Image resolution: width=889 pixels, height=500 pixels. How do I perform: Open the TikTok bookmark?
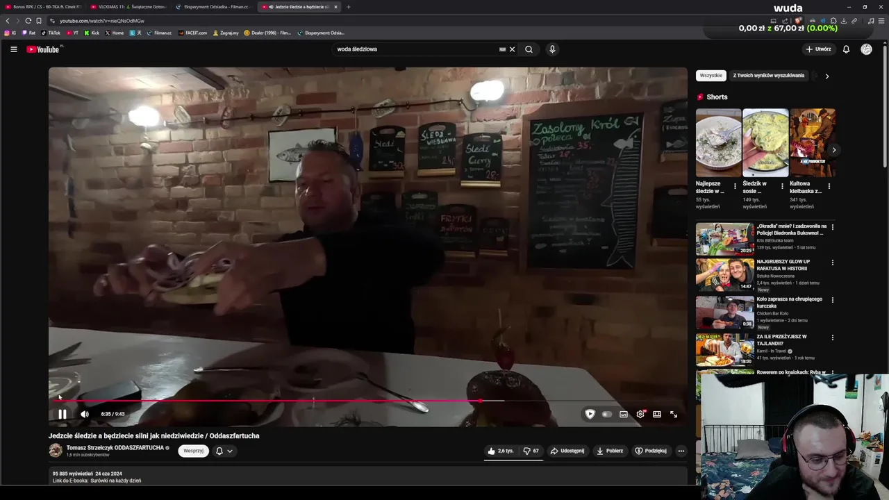(51, 33)
